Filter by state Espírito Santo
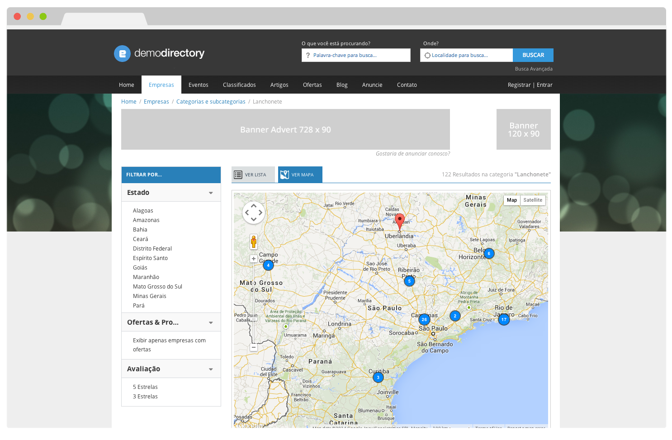672x440 pixels. click(x=150, y=258)
